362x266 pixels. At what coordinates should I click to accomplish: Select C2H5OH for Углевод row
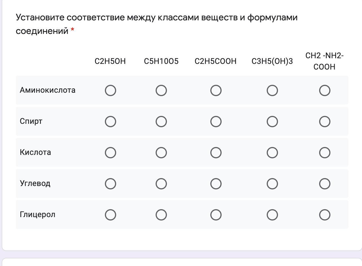coord(110,184)
